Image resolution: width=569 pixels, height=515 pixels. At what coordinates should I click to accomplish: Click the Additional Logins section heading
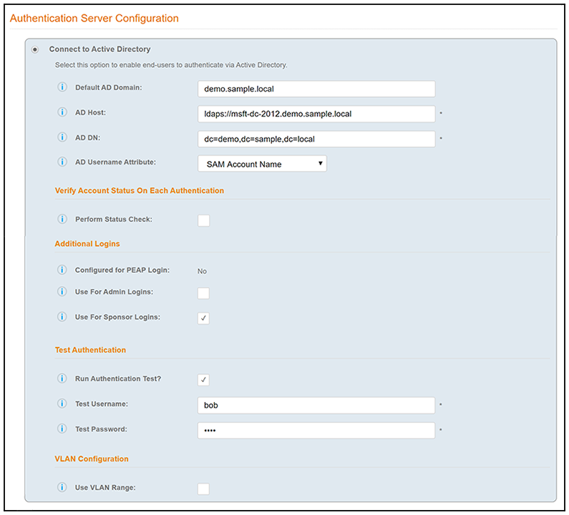tap(87, 244)
